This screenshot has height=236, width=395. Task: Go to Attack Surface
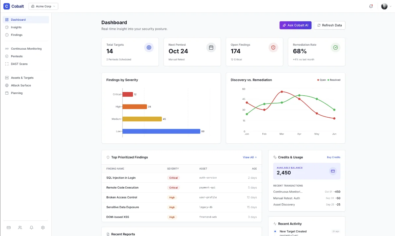(26, 85)
